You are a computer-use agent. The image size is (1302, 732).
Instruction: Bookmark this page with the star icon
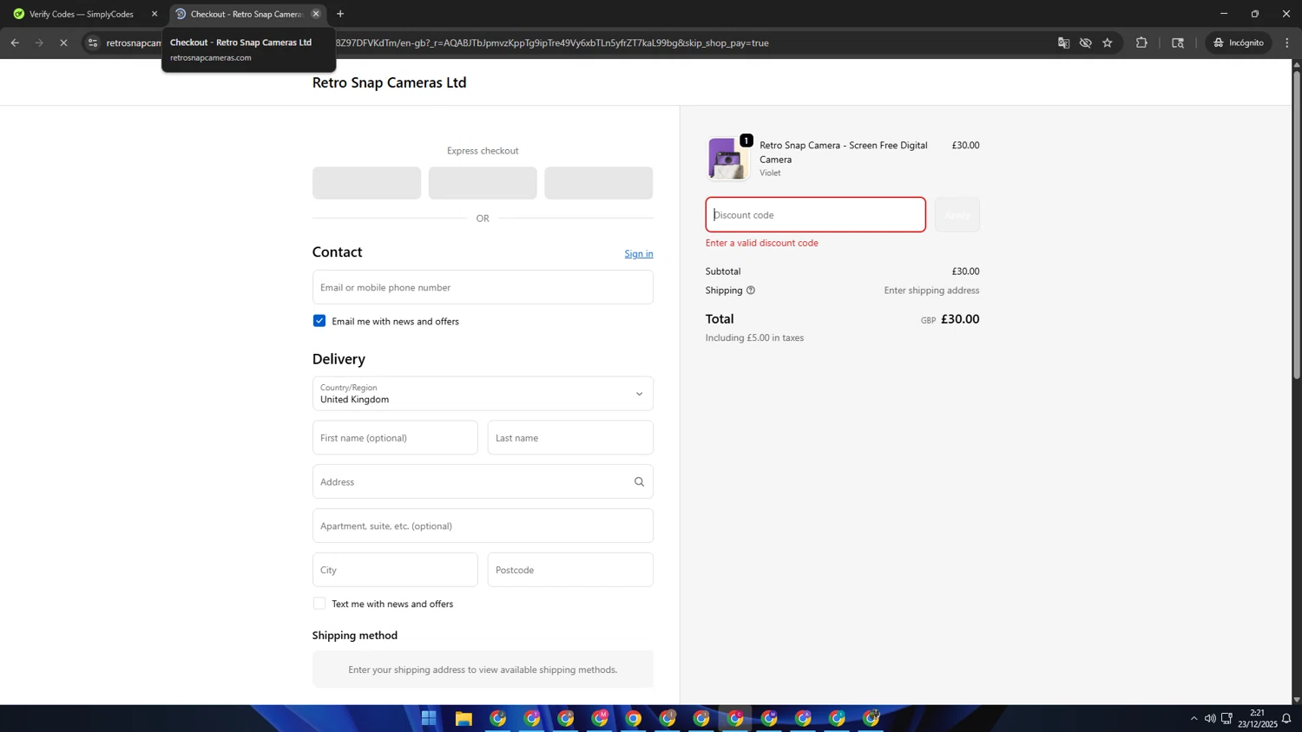(1108, 42)
